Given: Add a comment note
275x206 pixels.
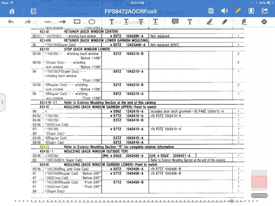Looking at the screenshot, I should click(175, 22).
